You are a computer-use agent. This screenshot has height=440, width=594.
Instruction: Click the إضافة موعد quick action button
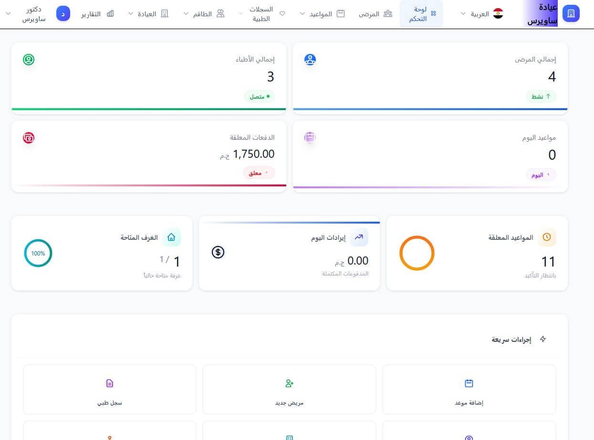[469, 389]
